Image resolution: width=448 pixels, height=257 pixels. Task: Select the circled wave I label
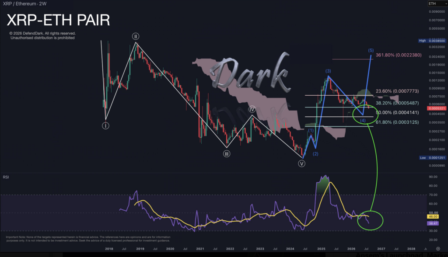click(x=105, y=125)
